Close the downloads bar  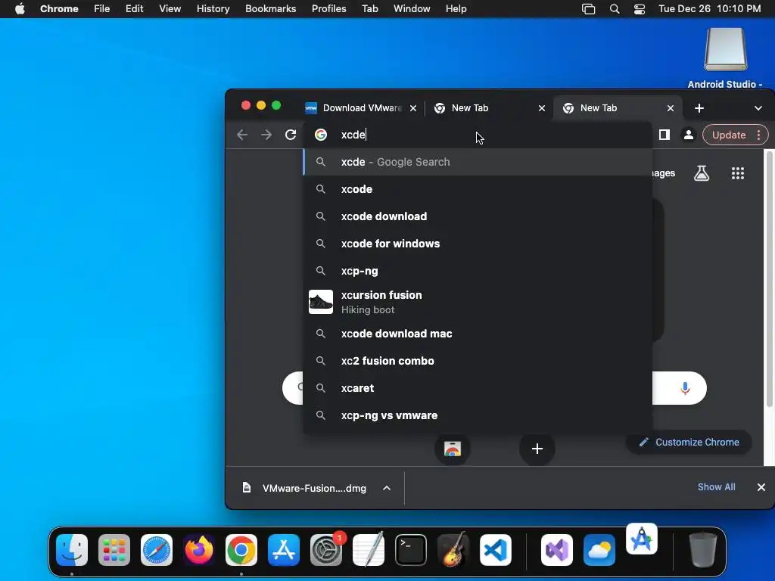pyautogui.click(x=761, y=487)
